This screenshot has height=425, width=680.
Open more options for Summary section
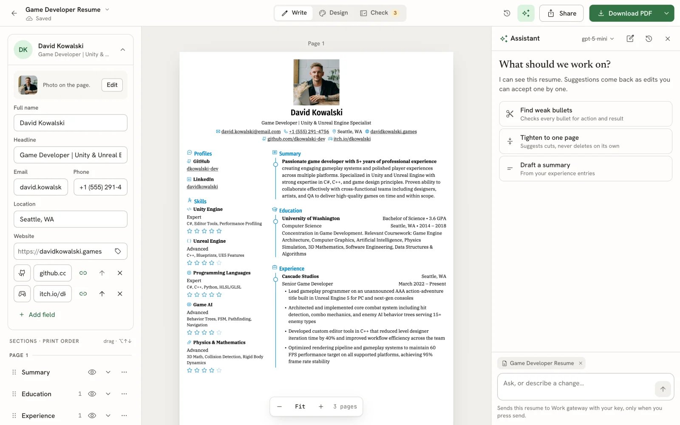(x=124, y=372)
